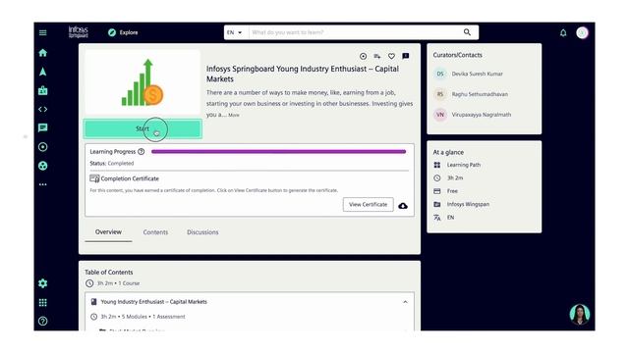Viewport: 629px width, 353px height.
Task: Click the Explore compass link
Action: 123,32
